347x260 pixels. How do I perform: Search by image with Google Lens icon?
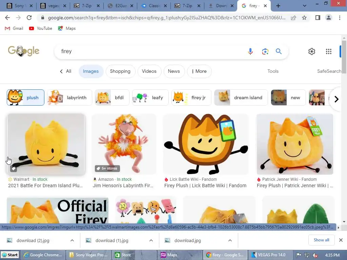265,51
